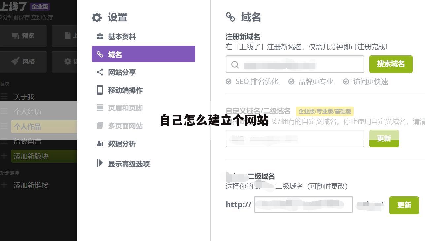Toggle the 品牌更专业 checkmark
Image resolution: width=425 pixels, height=241 pixels.
[291, 81]
